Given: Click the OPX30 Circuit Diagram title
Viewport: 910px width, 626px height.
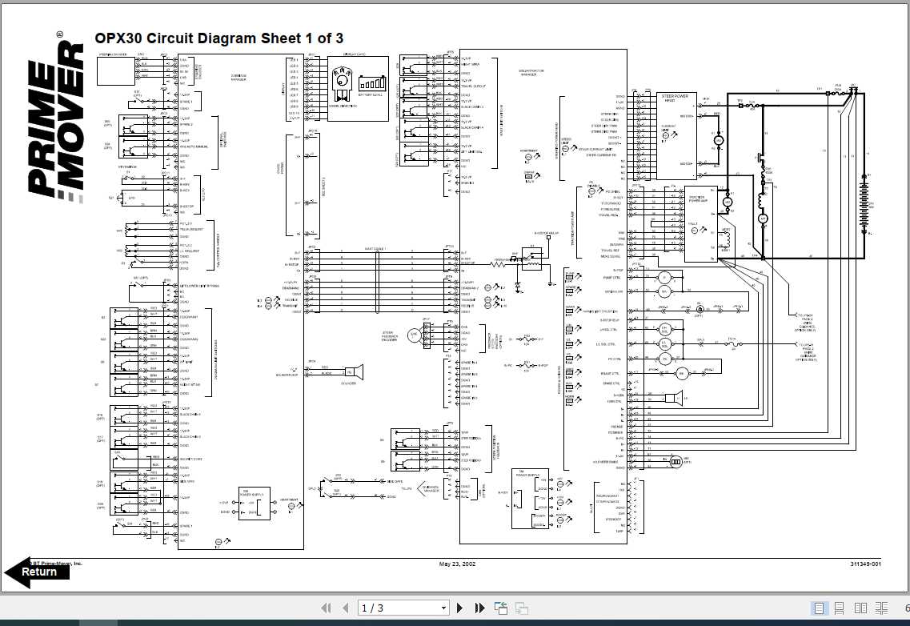Looking at the screenshot, I should 218,38.
